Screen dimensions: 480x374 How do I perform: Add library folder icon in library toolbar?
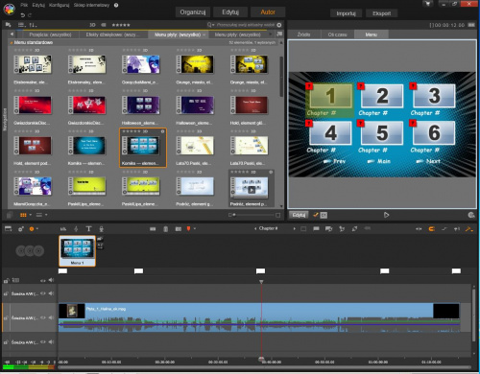click(8, 25)
